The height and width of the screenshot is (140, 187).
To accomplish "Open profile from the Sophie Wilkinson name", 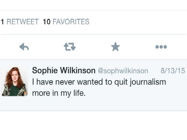I will (x=64, y=71).
